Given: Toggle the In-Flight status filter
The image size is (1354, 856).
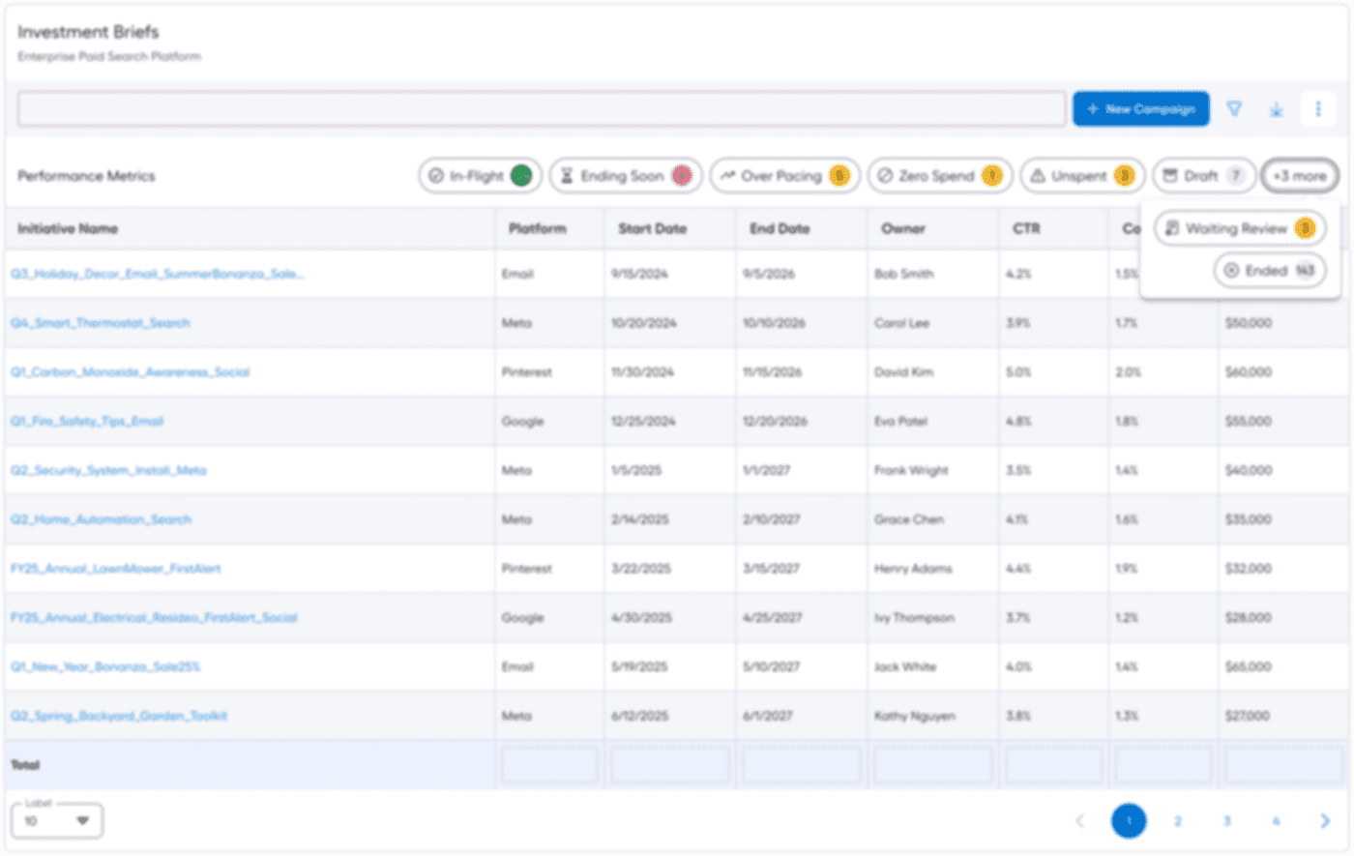Looking at the screenshot, I should [x=480, y=175].
